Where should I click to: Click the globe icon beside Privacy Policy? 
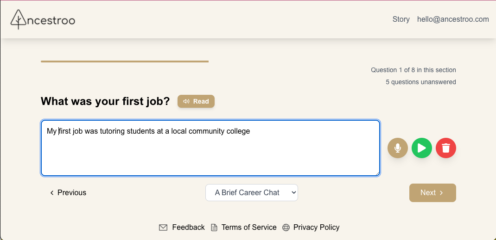286,228
